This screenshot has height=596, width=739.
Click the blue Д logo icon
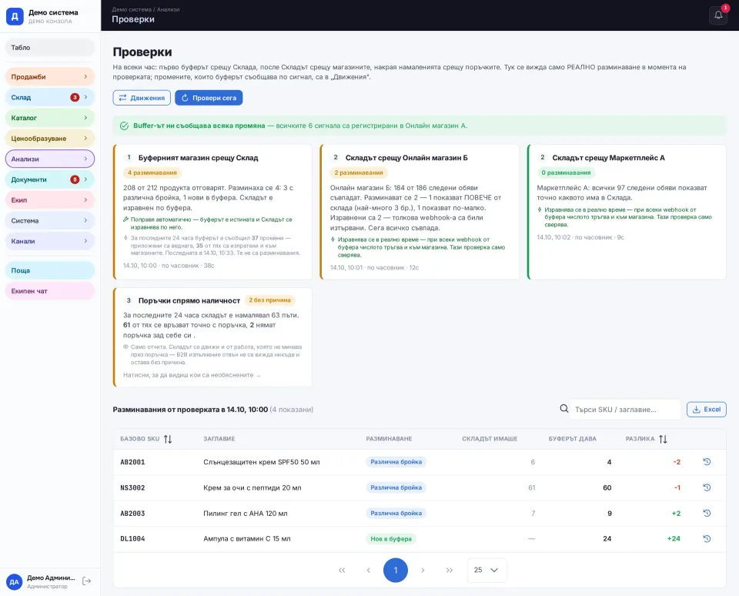click(15, 16)
